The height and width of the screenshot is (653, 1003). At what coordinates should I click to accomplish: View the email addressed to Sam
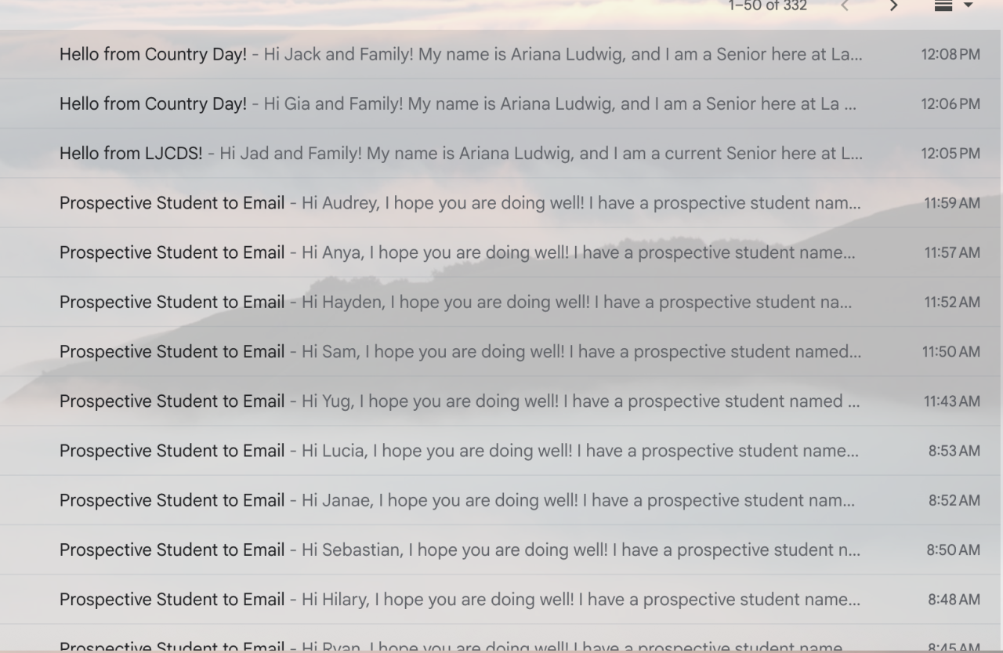pos(461,351)
